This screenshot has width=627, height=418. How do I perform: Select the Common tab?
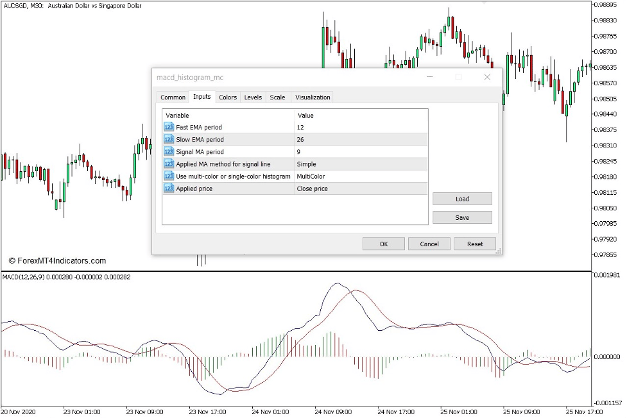[x=173, y=97]
